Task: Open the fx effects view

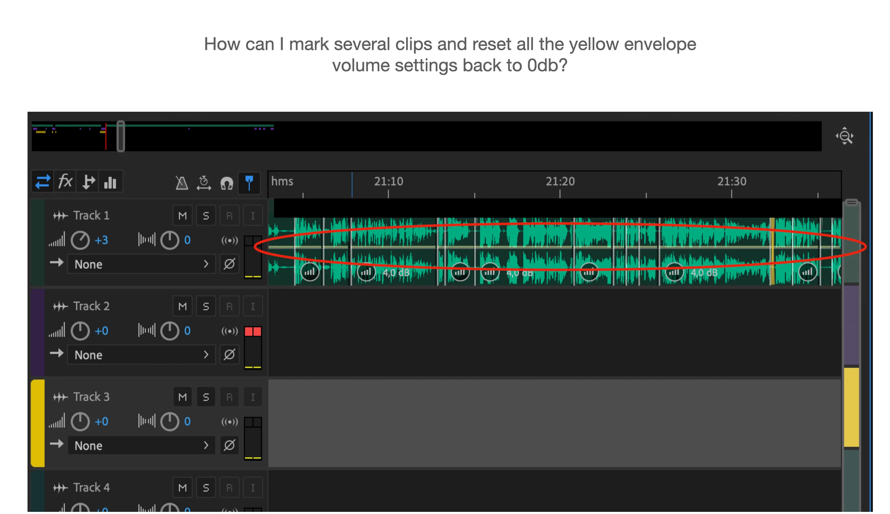Action: [65, 182]
